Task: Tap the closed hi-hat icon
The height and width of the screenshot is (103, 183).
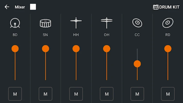Action: pos(76,23)
